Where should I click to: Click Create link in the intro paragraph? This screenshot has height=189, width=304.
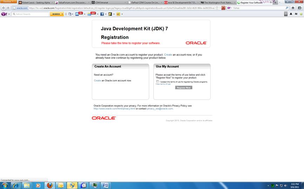(x=168, y=55)
